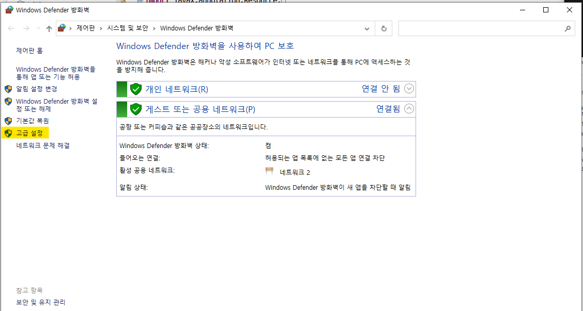
Task: Expand 개인 네트워크(R) section chevron
Action: [x=409, y=89]
